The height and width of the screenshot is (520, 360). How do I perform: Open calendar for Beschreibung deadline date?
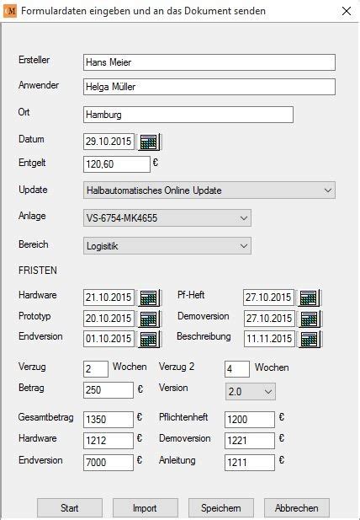[x=309, y=339]
